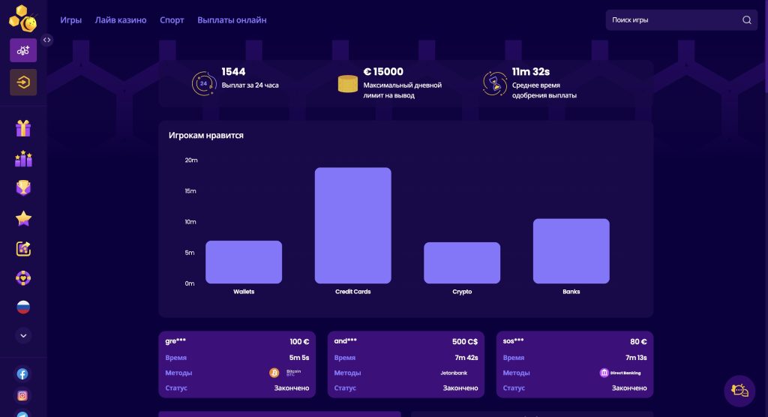768x417 pixels.
Task: Open the trophy tournaments icon
Action: pos(23,187)
